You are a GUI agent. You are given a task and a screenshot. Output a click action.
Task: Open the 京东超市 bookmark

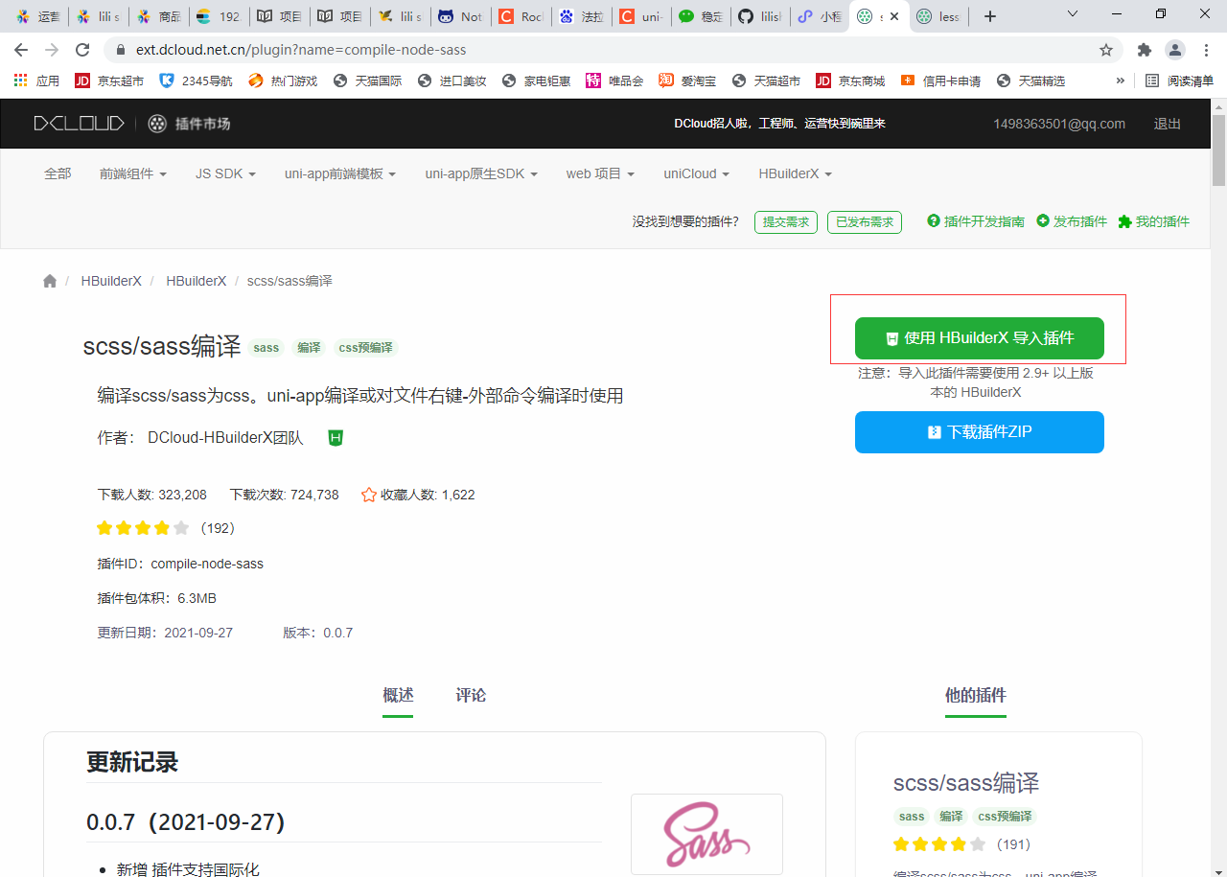click(x=109, y=81)
